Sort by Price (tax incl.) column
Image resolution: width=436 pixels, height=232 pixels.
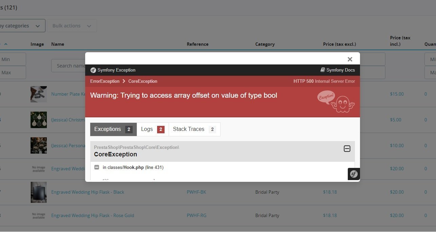(x=400, y=41)
